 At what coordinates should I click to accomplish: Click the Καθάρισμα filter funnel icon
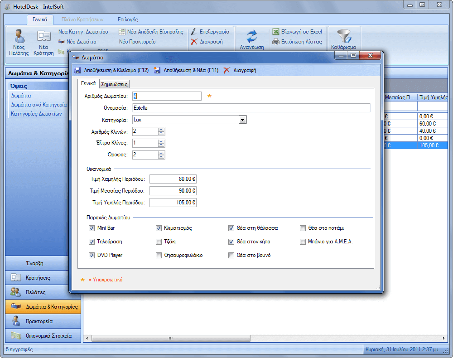tap(343, 36)
